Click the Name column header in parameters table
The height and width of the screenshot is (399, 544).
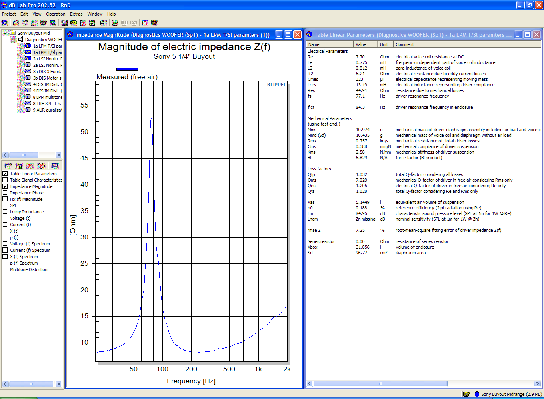click(330, 44)
